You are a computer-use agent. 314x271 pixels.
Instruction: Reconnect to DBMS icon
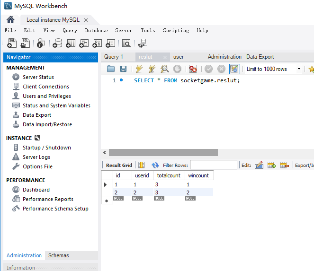[x=143, y=43]
